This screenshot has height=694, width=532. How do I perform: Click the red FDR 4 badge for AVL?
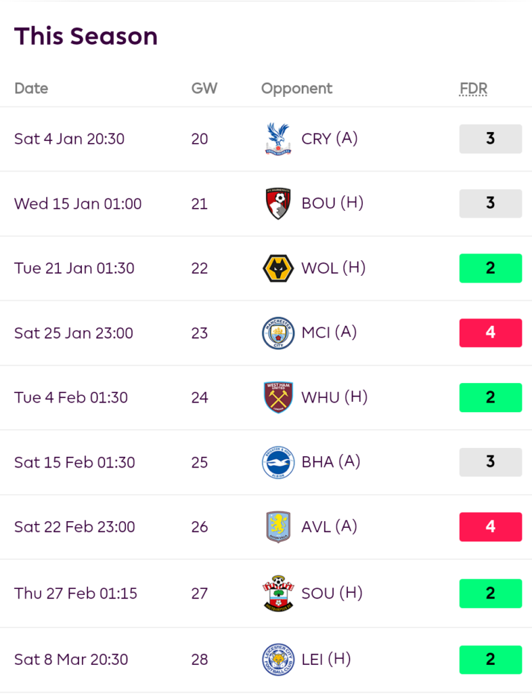(491, 527)
